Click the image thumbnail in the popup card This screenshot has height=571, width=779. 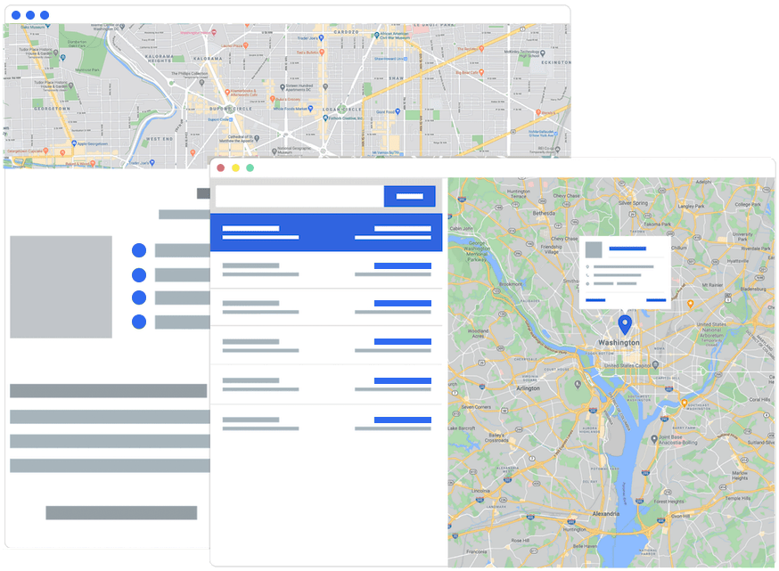[x=594, y=249]
